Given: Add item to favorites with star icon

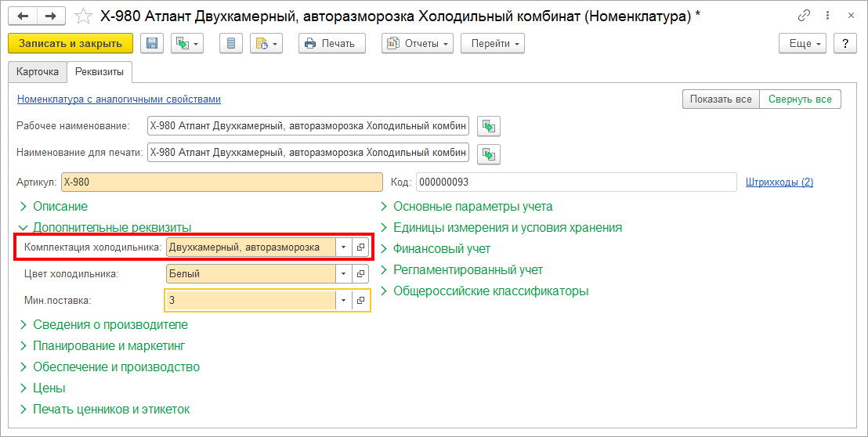Looking at the screenshot, I should (81, 16).
